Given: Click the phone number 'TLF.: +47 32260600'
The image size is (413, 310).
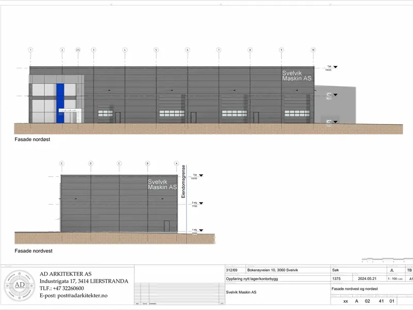Looking at the screenshot, I should click(x=62, y=288).
